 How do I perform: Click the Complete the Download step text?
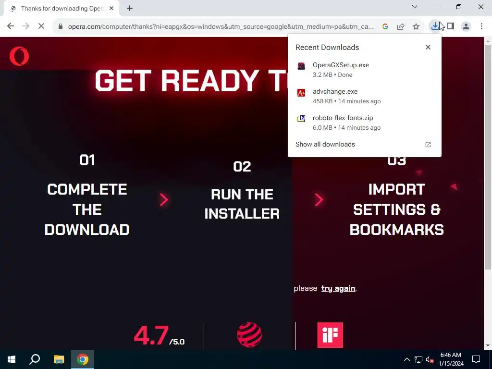tap(87, 209)
